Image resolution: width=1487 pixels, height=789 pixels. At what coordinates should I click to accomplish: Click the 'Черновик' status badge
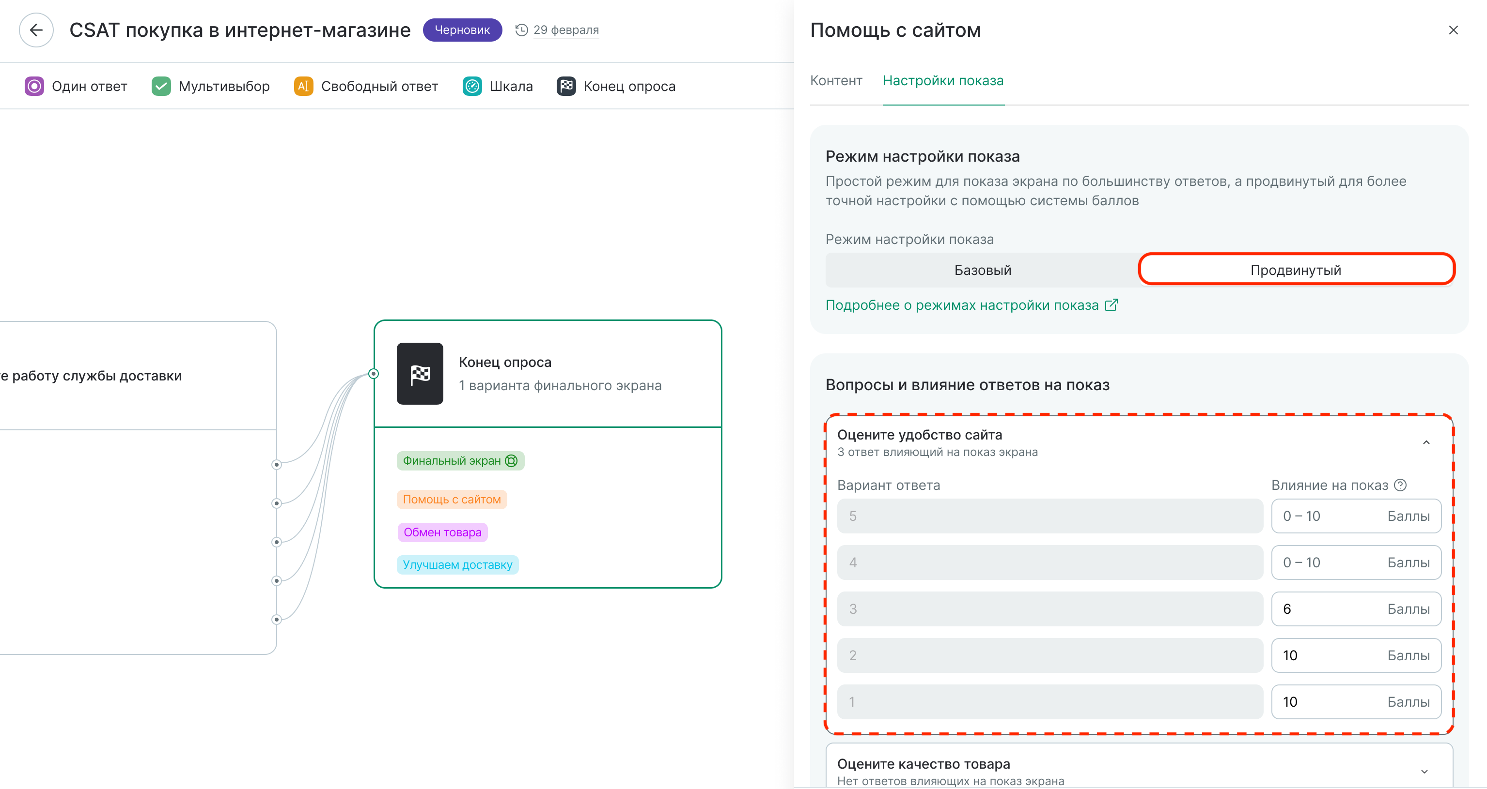pyautogui.click(x=462, y=30)
